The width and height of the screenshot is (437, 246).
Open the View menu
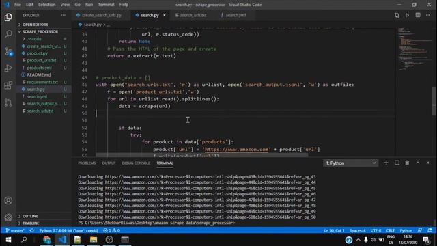[65, 5]
